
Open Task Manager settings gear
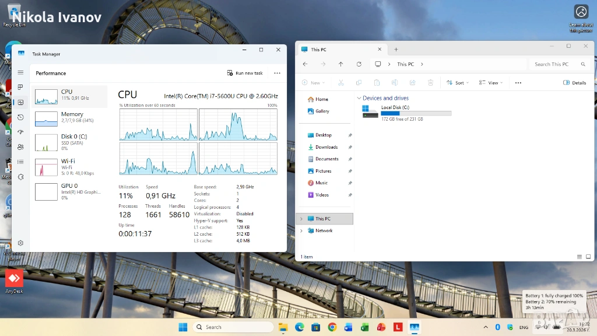pos(20,243)
